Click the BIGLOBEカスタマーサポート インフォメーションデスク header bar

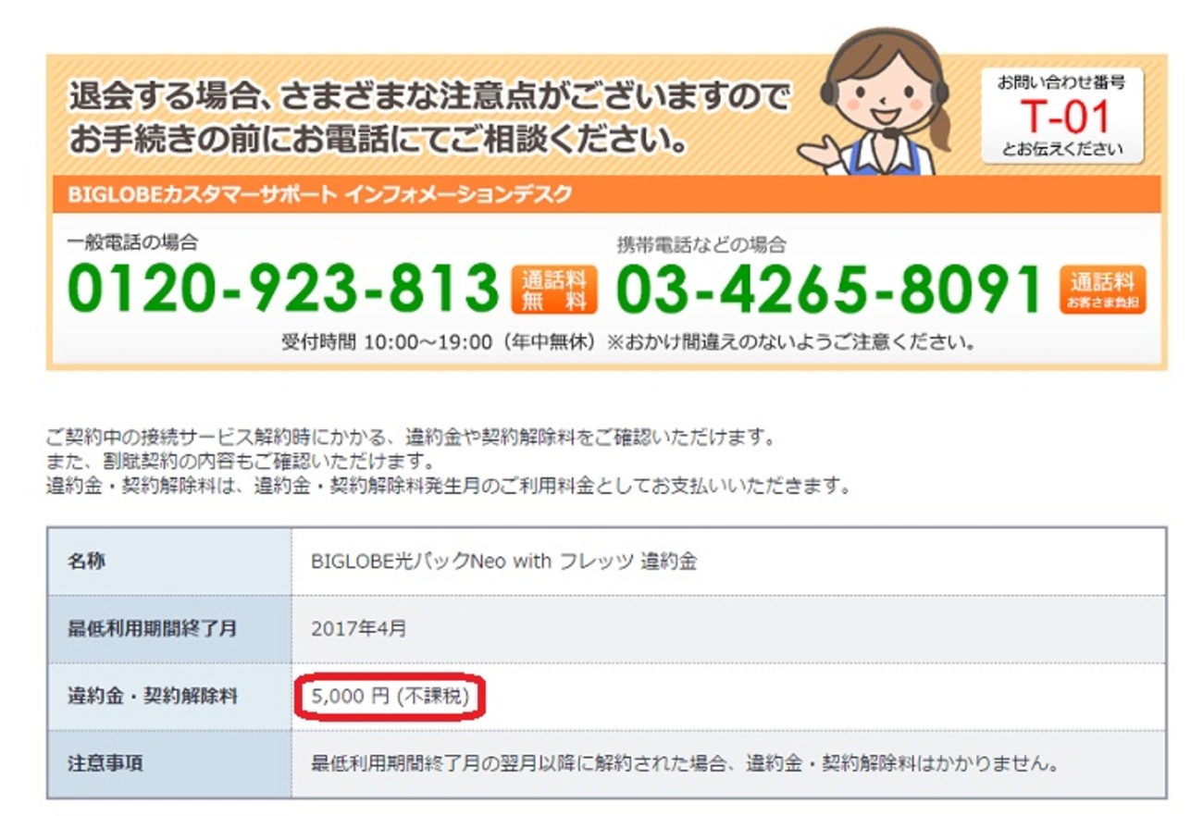click(x=606, y=194)
